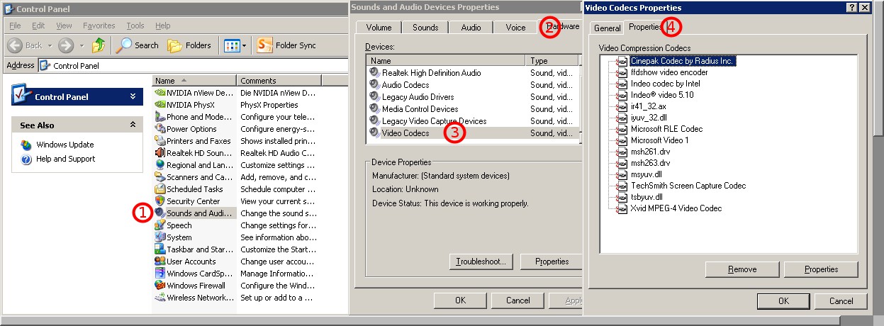
Task: Select Media Control Devices entry
Action: (x=420, y=109)
